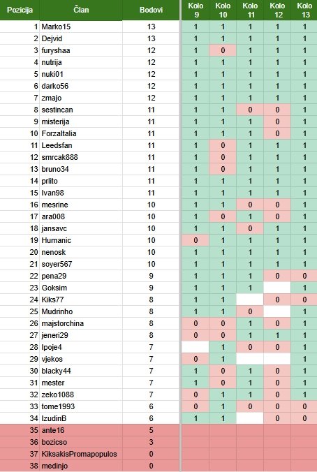Select sestincan's red Kolo 11 cell
Image resolution: width=317 pixels, height=472 pixels.
pyautogui.click(x=250, y=110)
